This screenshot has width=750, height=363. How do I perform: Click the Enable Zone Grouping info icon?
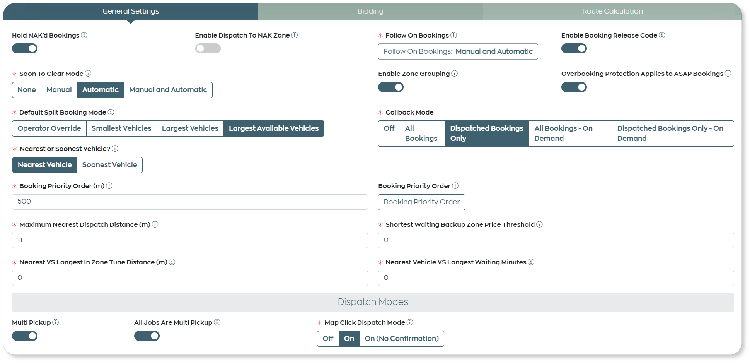455,74
